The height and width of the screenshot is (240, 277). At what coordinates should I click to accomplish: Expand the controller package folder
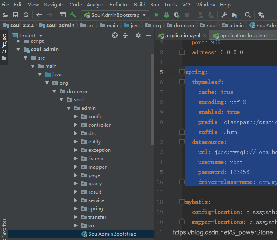76,125
